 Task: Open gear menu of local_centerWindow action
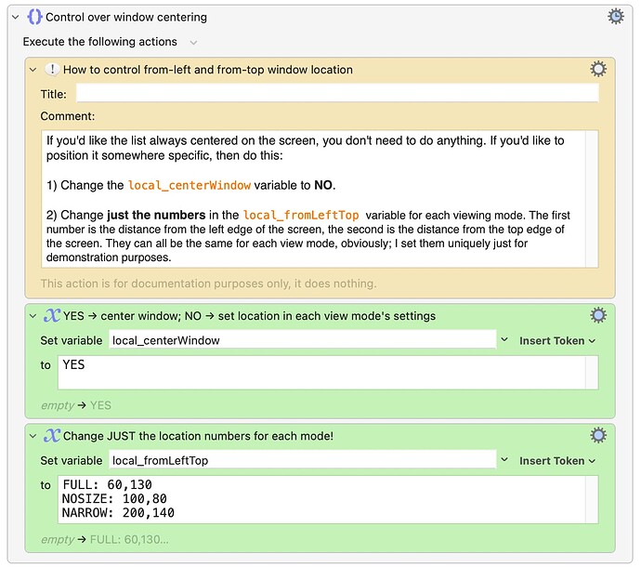(x=598, y=315)
